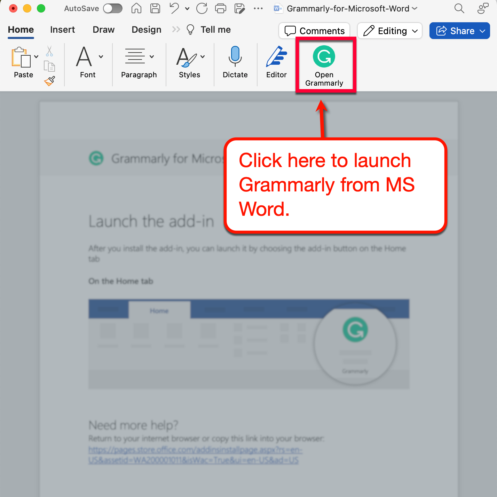The height and width of the screenshot is (497, 497).
Task: Toggle AutoSave on
Action: tap(112, 8)
